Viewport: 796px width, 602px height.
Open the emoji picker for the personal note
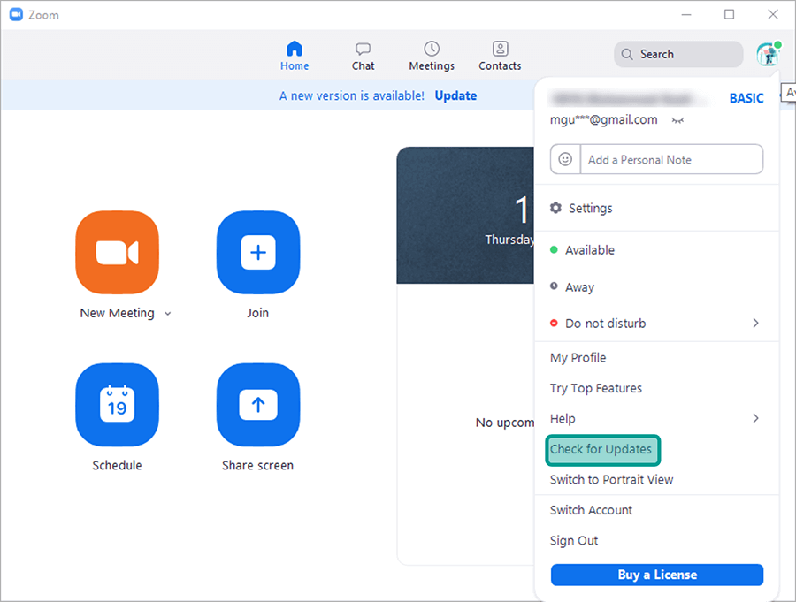pyautogui.click(x=565, y=159)
